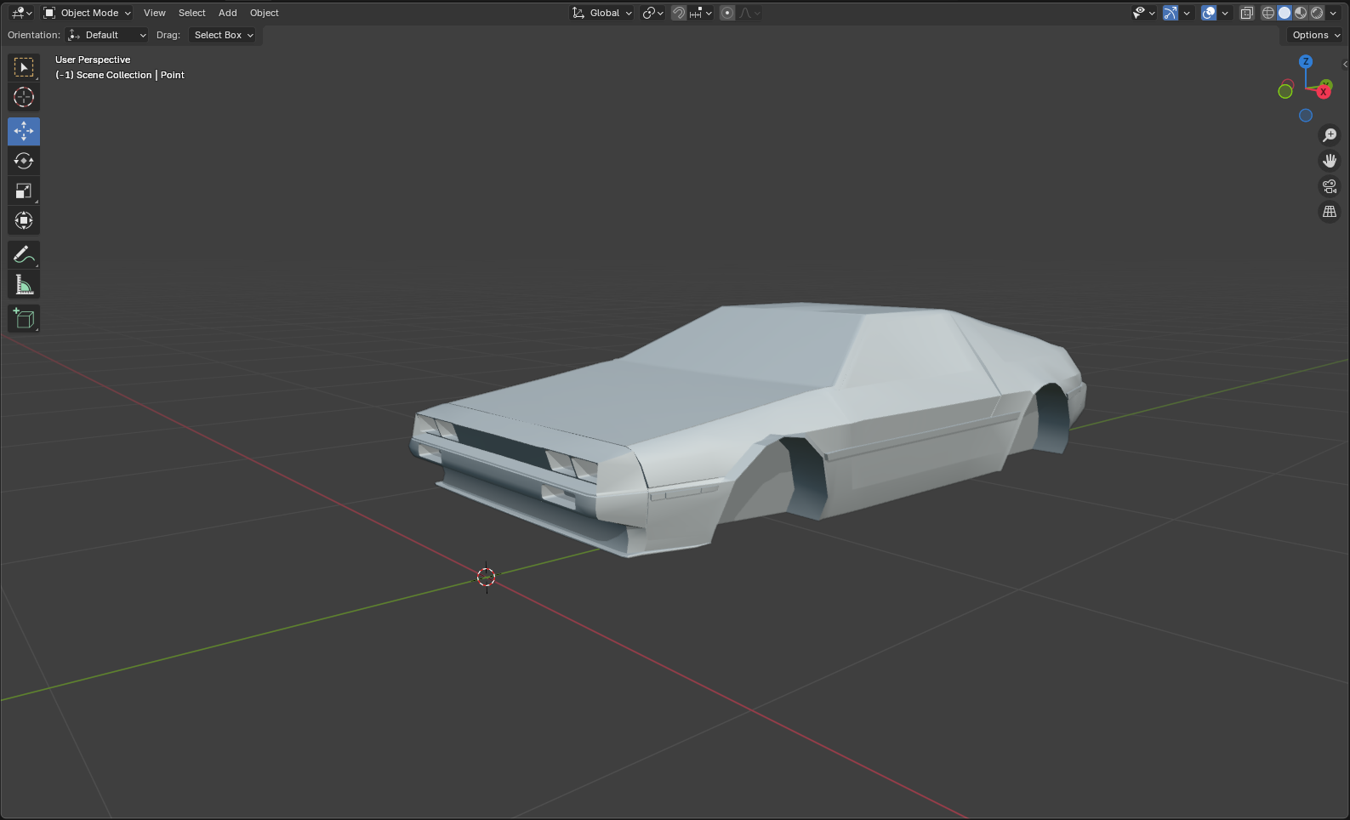Click the car body model
This screenshot has width=1350, height=820.
(x=749, y=425)
